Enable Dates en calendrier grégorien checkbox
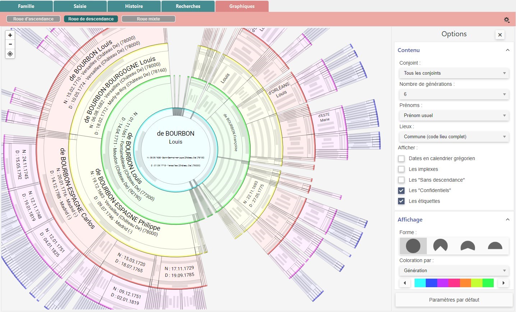 (401, 158)
